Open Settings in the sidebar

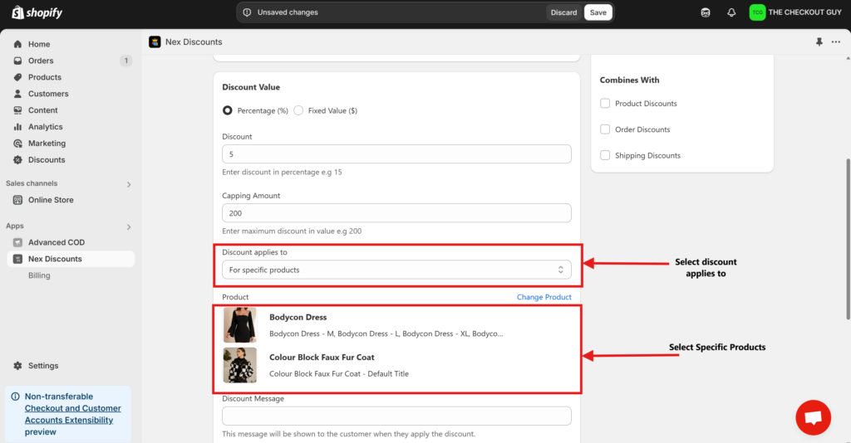point(43,366)
